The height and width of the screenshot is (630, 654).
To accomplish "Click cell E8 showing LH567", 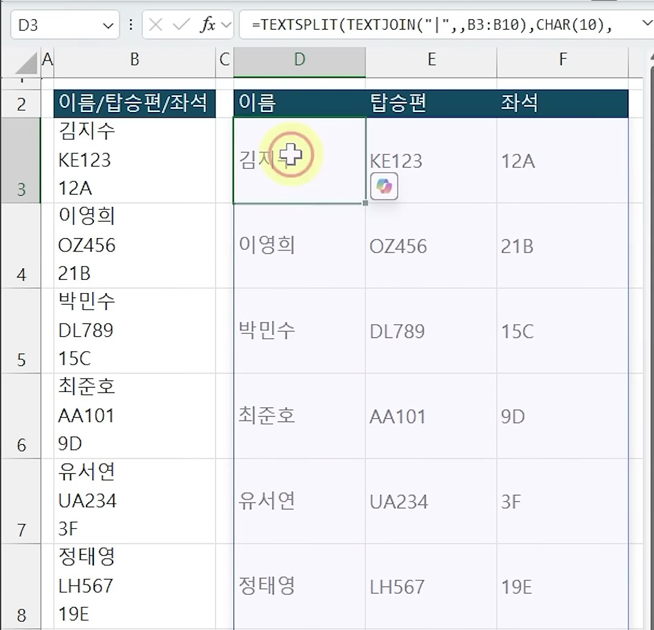I will tap(431, 586).
